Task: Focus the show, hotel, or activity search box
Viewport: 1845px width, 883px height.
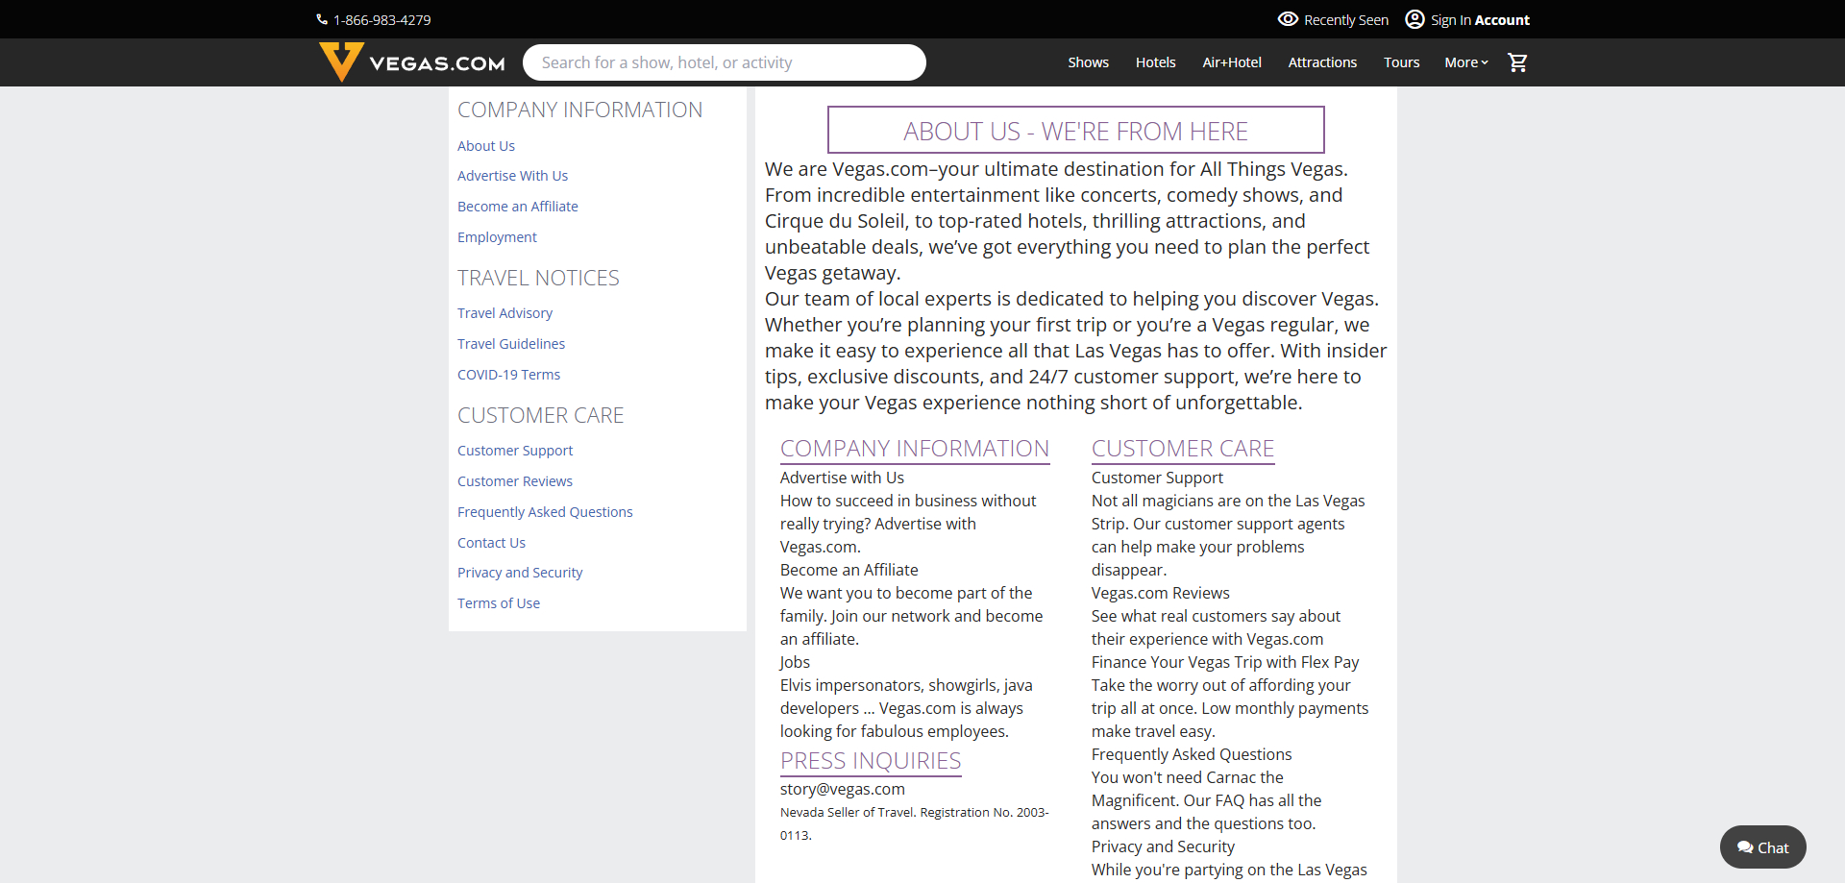Action: [724, 62]
